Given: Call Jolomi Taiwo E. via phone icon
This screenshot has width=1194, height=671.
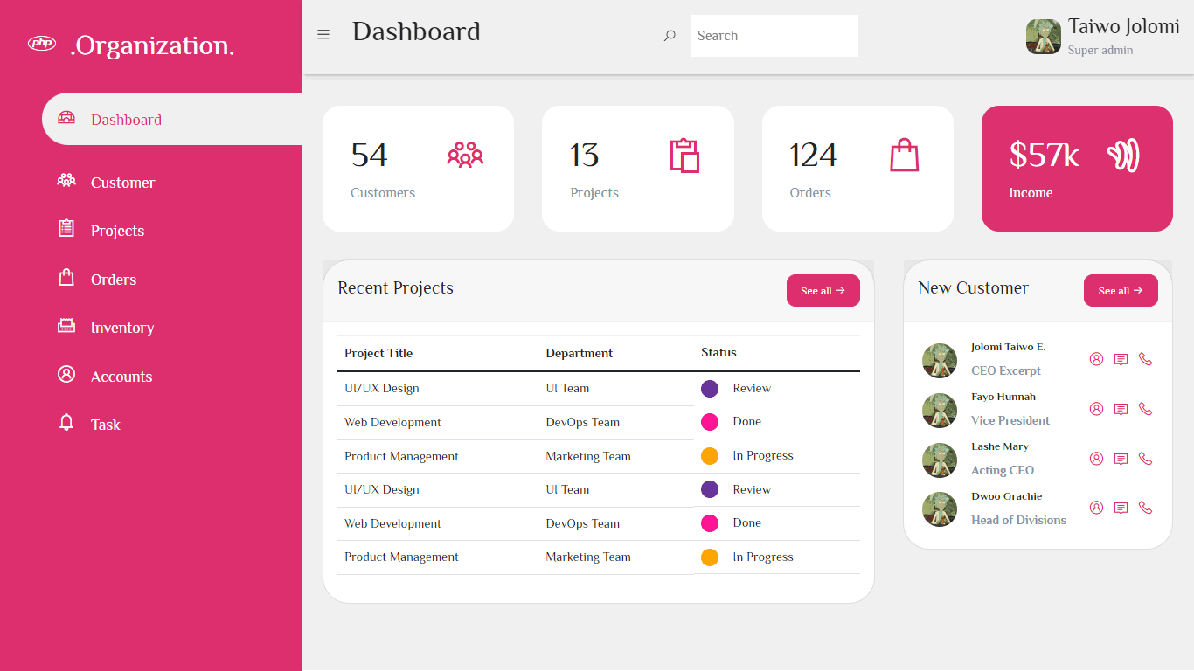Looking at the screenshot, I should point(1146,359).
